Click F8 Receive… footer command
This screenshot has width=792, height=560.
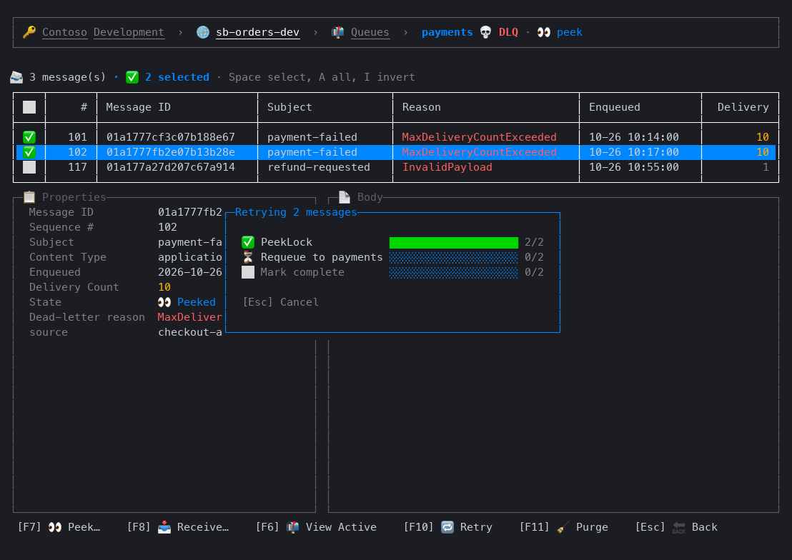pyautogui.click(x=178, y=527)
